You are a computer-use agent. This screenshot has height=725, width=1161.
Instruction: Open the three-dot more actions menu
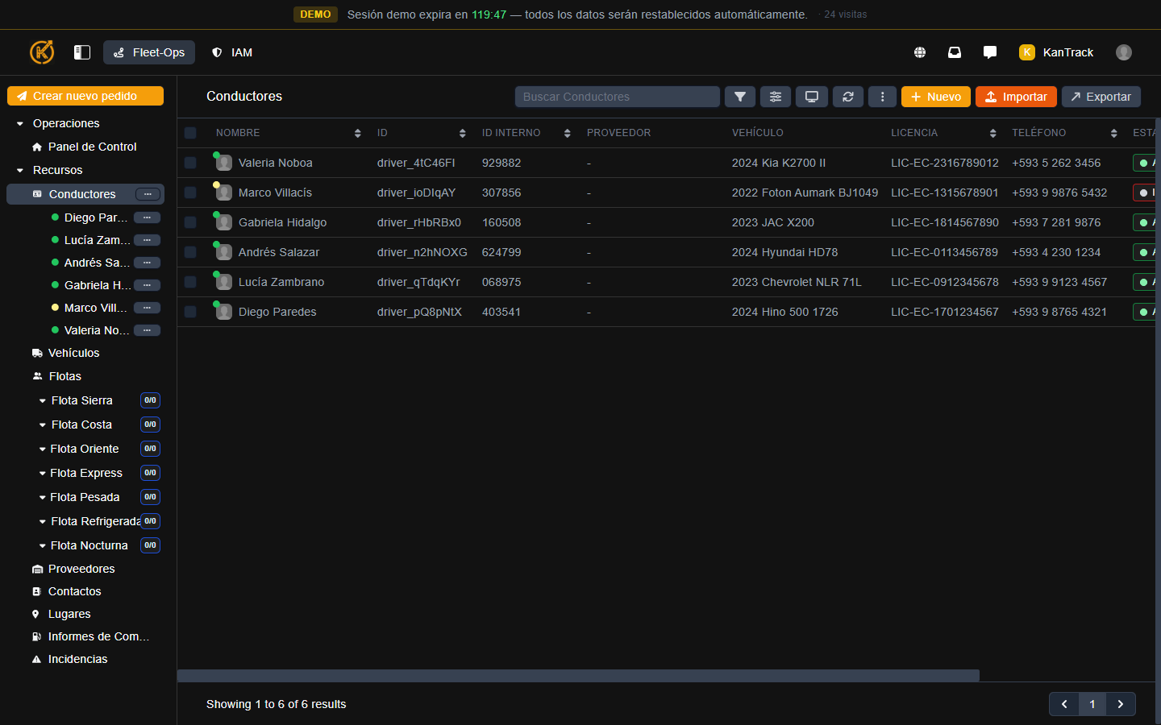click(882, 97)
